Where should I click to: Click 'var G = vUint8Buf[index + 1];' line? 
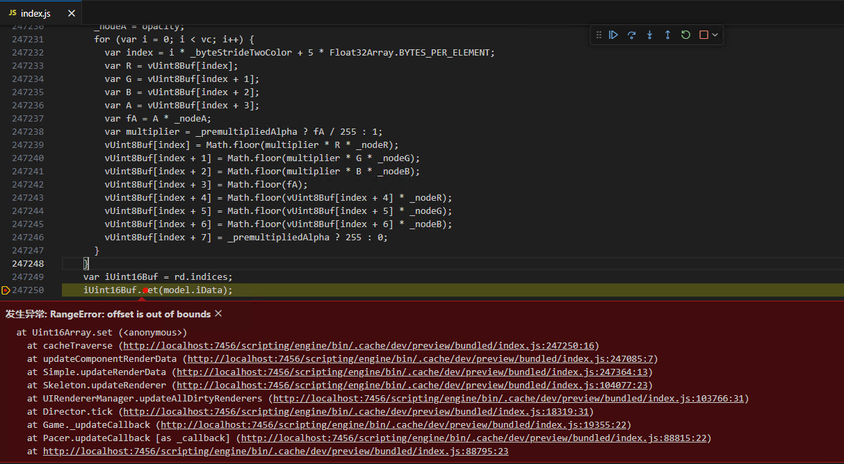click(182, 79)
